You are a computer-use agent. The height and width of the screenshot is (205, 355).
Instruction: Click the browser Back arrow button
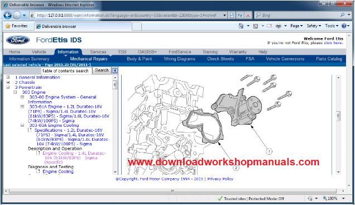7,16
